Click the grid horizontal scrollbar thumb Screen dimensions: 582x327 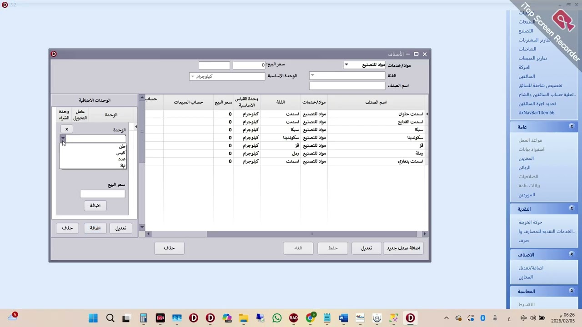click(x=311, y=234)
